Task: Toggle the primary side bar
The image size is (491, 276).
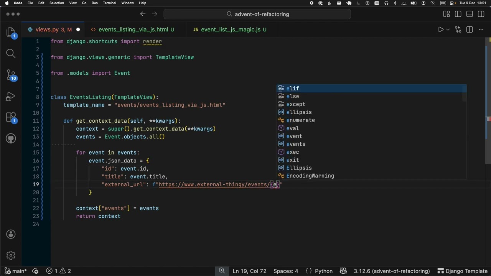Action: [458, 14]
